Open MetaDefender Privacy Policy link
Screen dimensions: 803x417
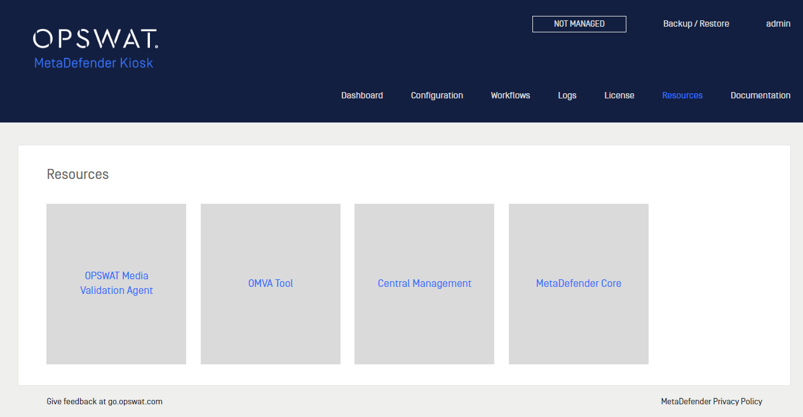coord(712,402)
